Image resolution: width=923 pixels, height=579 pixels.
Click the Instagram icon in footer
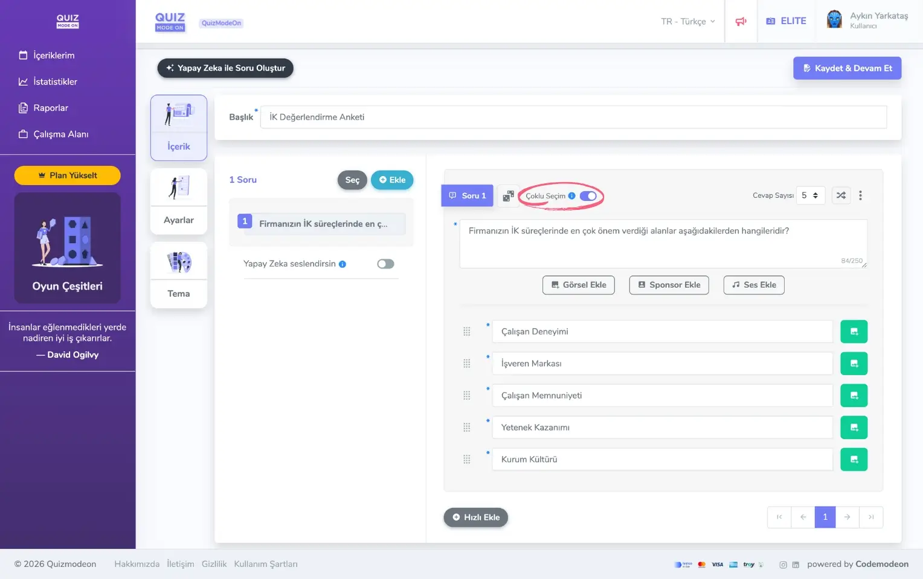pyautogui.click(x=783, y=565)
